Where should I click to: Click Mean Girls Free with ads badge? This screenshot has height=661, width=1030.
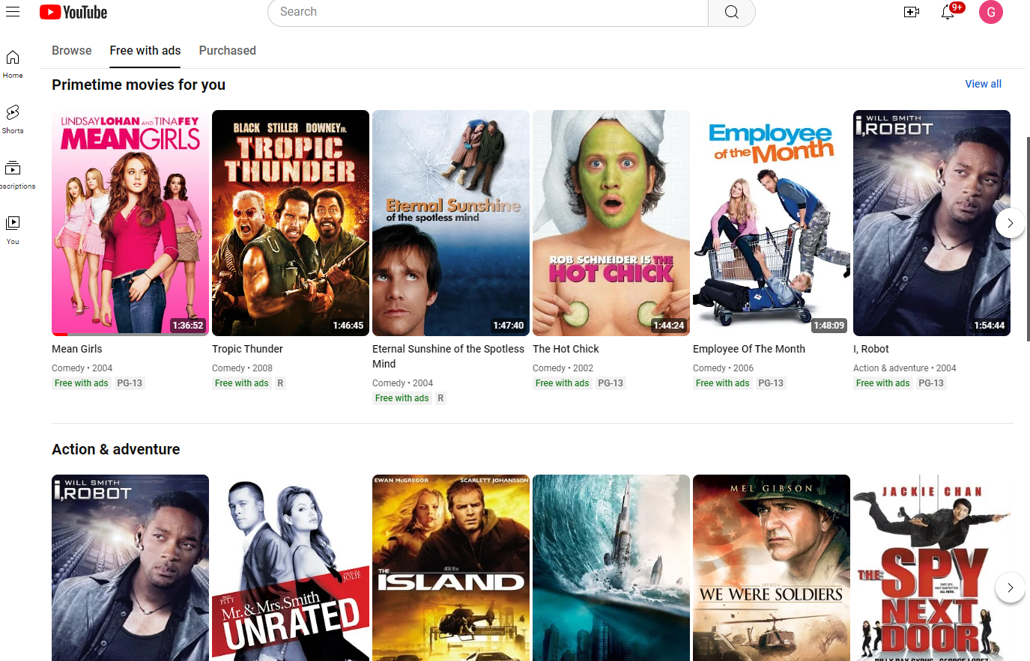click(x=82, y=383)
